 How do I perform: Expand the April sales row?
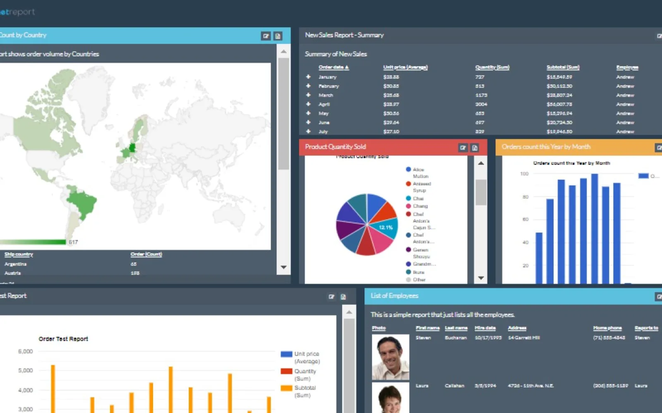(308, 104)
